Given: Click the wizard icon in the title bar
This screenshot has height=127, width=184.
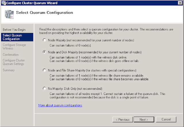Looking at the screenshot, I should (4, 3).
